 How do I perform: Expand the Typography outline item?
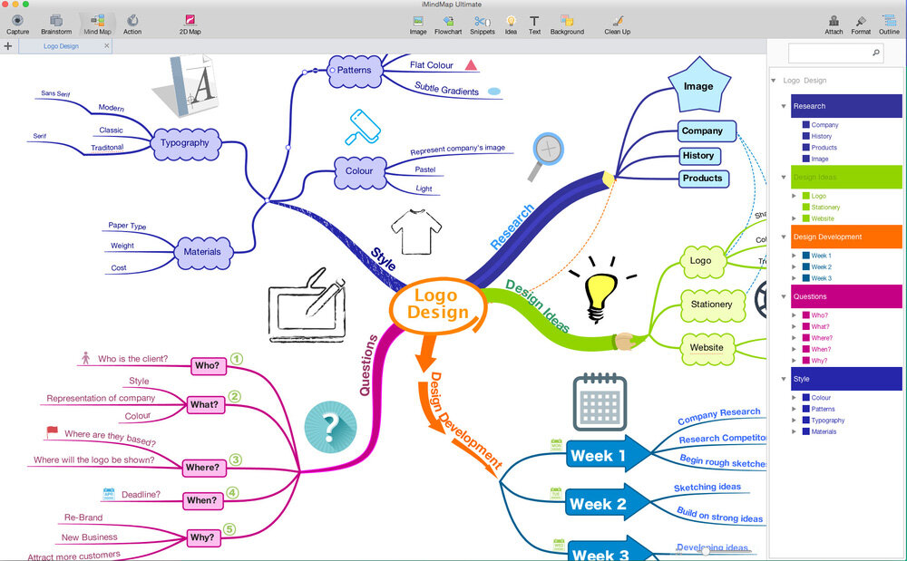click(x=795, y=420)
